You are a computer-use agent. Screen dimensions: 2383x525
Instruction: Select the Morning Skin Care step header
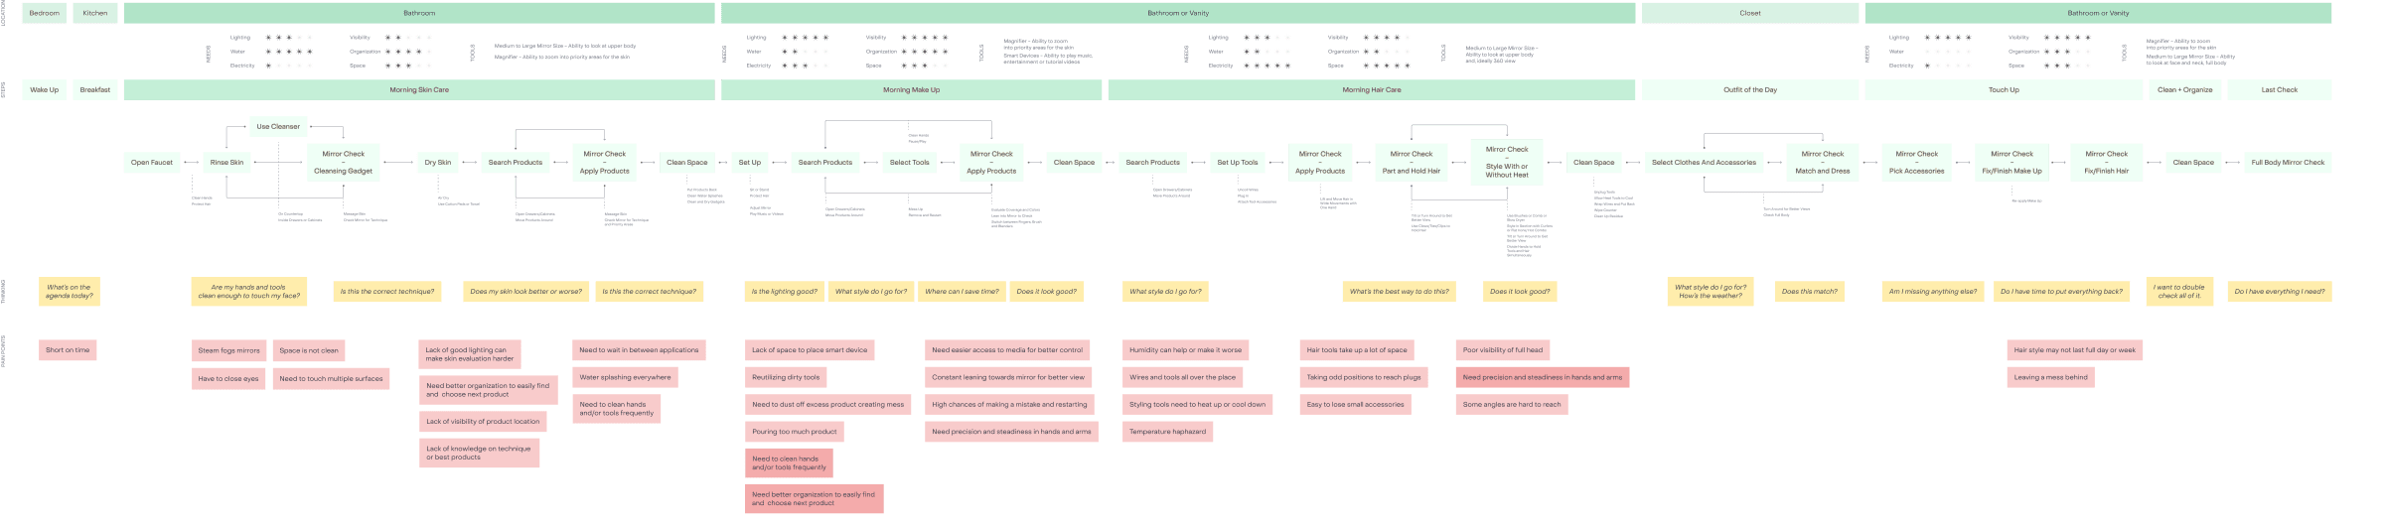[x=419, y=89]
